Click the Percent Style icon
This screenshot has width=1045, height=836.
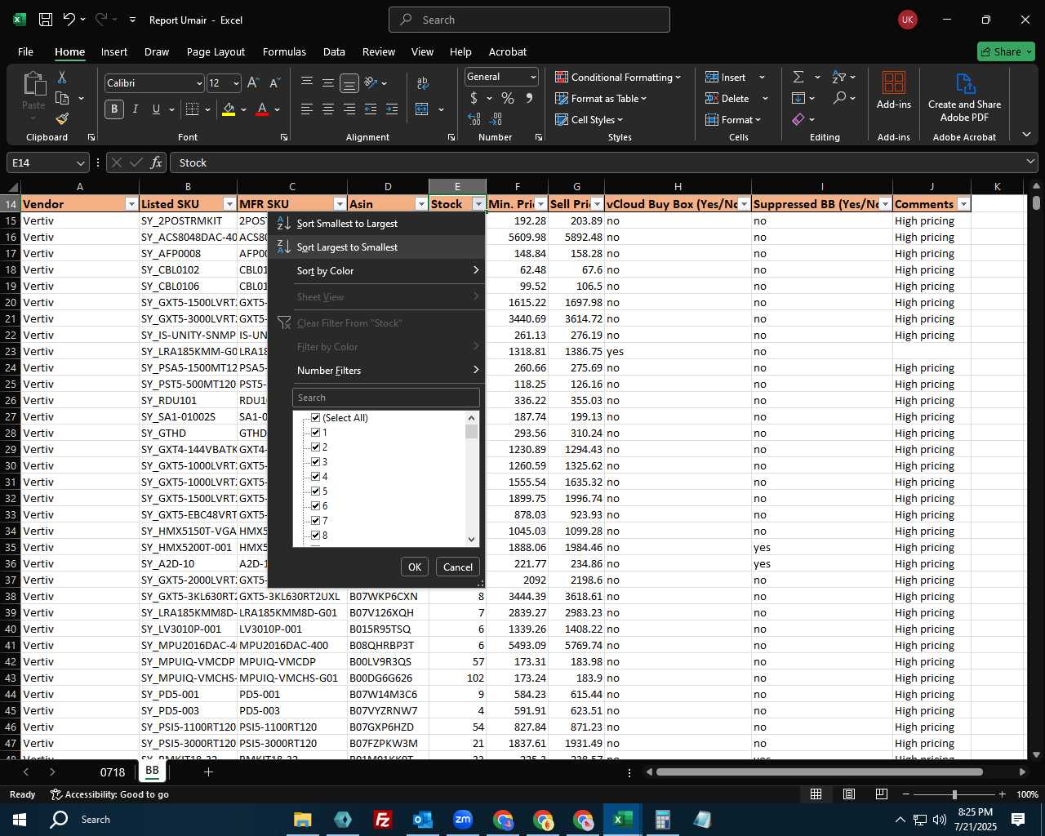point(508,98)
